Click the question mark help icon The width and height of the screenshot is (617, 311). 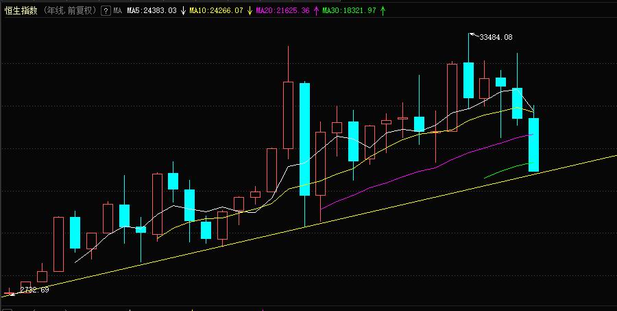[x=106, y=11]
